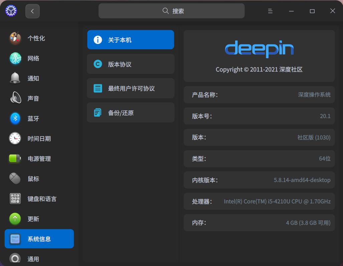
Task: Minimize the Control Center window
Action: coord(291,11)
